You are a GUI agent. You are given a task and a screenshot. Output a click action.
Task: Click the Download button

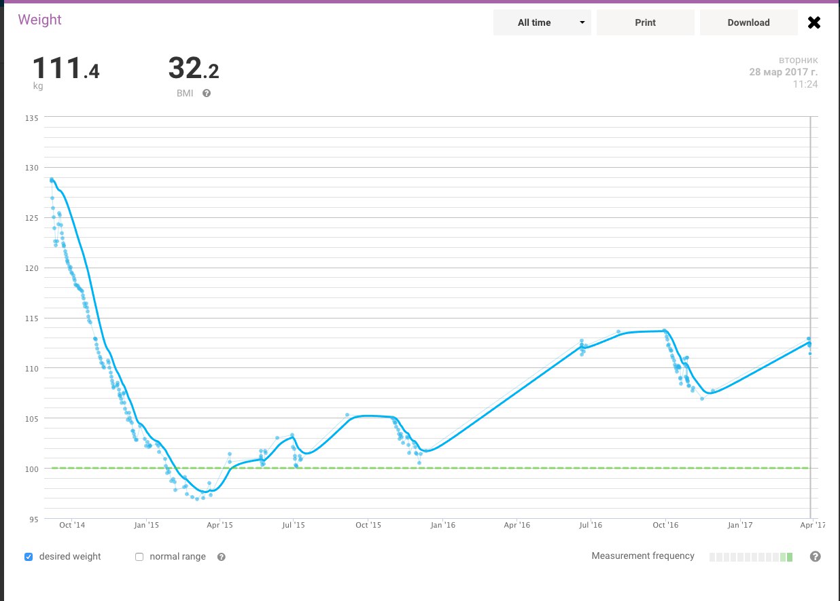point(749,22)
